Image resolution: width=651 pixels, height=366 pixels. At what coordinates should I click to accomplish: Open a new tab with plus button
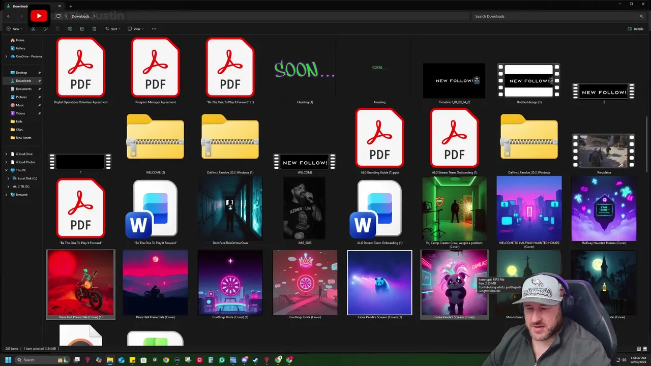point(71,6)
